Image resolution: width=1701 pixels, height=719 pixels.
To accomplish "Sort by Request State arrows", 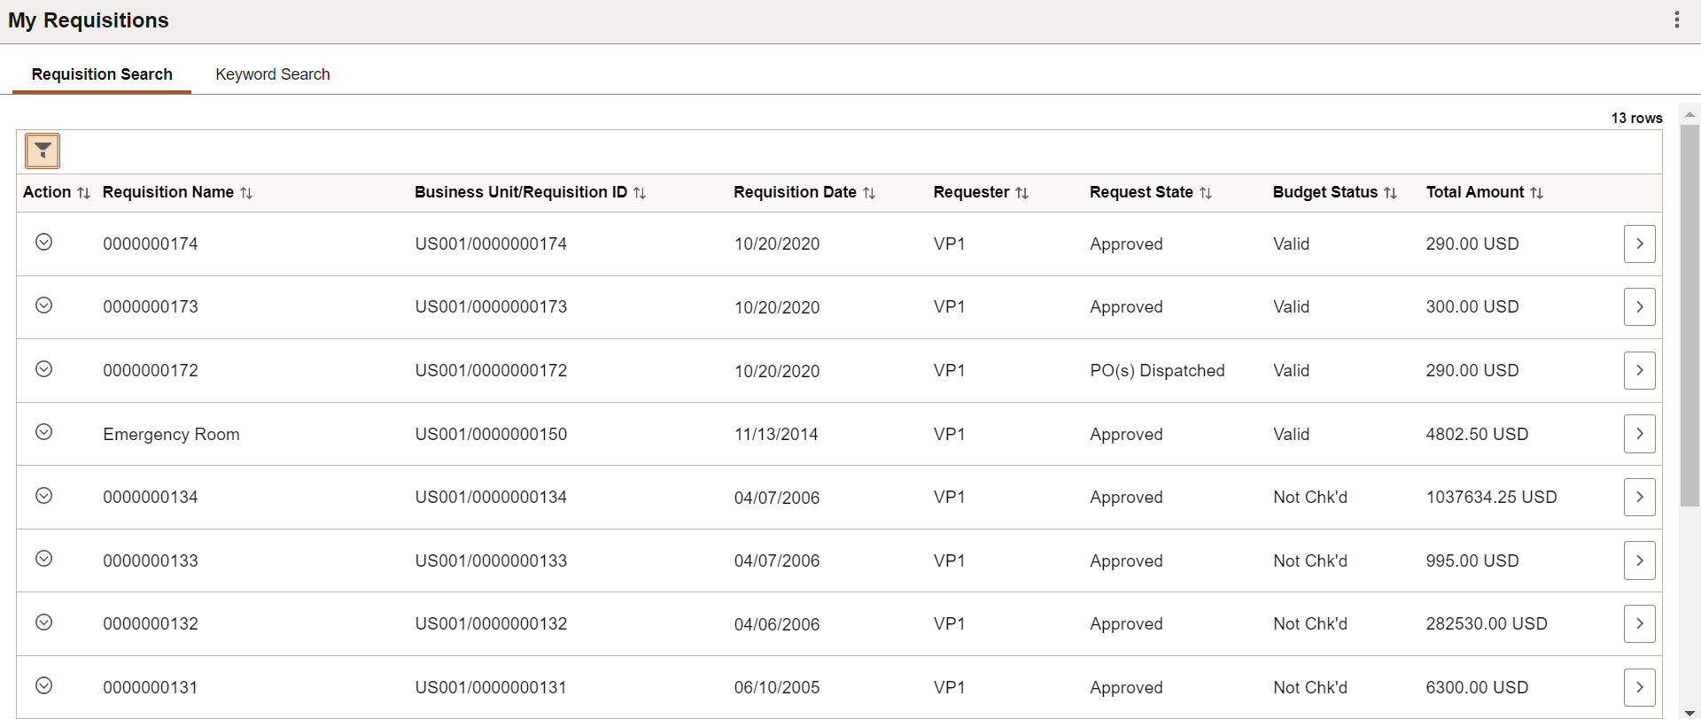I will click(1206, 193).
